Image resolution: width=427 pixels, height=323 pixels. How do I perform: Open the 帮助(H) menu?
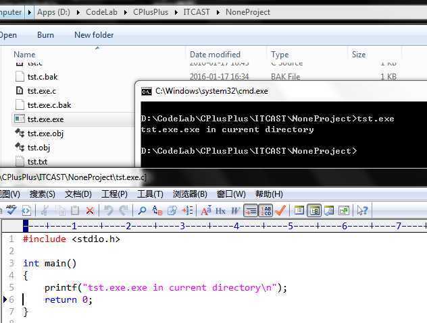[269, 194]
